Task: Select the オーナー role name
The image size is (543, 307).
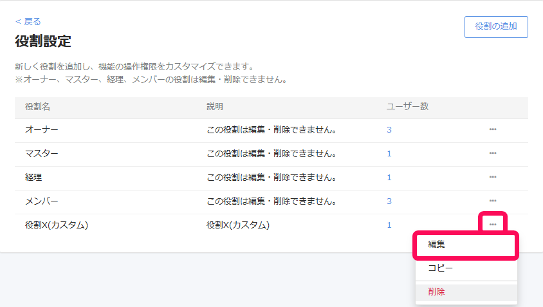Action: pyautogui.click(x=42, y=129)
